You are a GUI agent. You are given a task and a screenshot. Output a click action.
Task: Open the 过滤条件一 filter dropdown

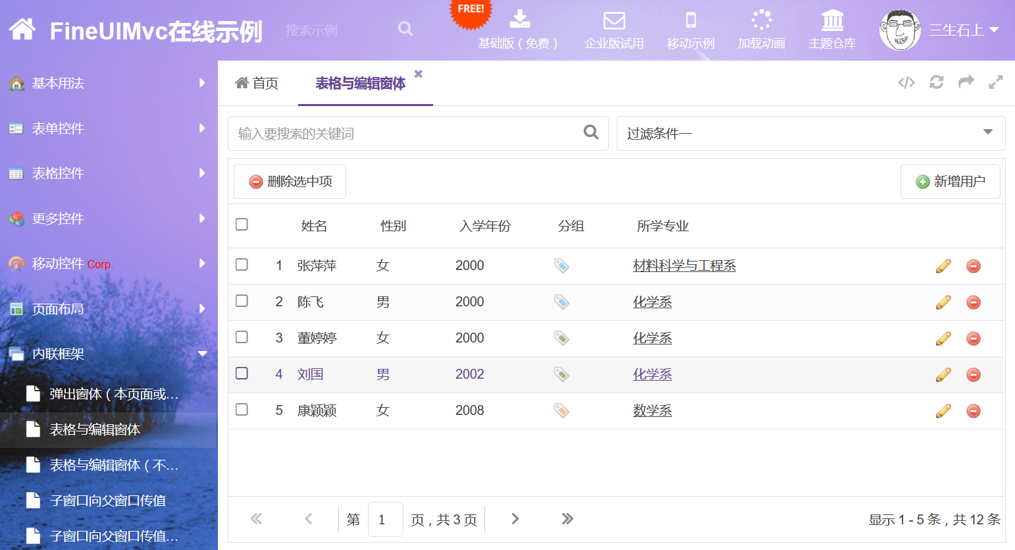point(810,133)
